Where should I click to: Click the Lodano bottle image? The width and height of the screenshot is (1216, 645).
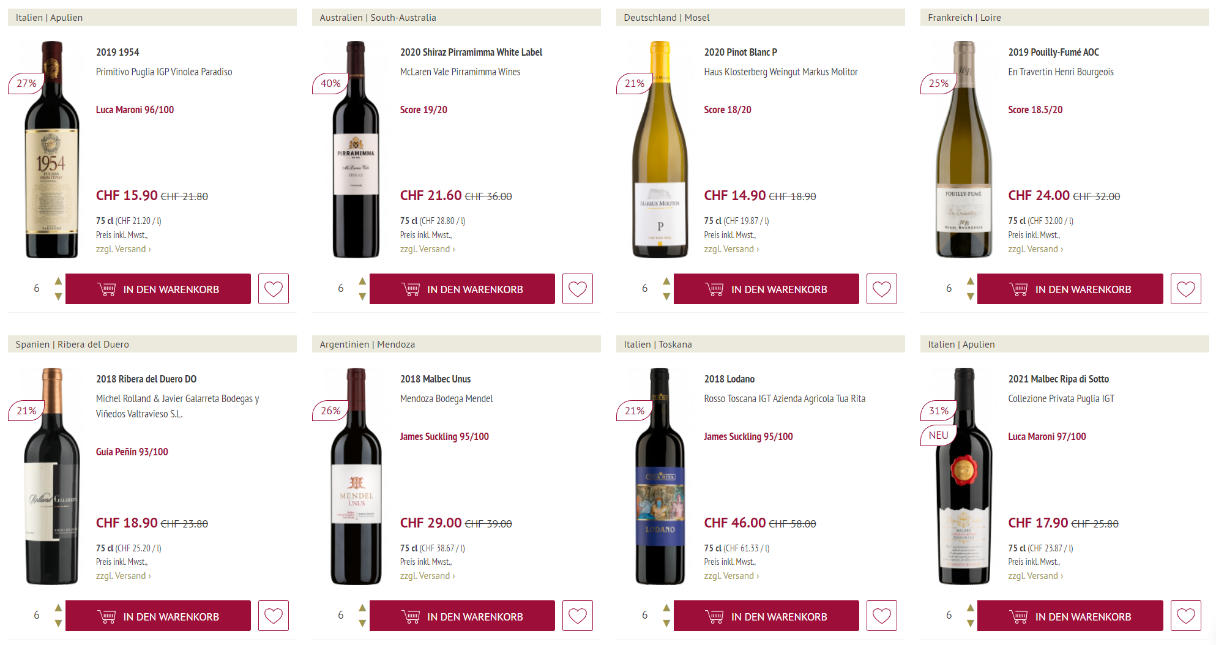click(x=659, y=476)
